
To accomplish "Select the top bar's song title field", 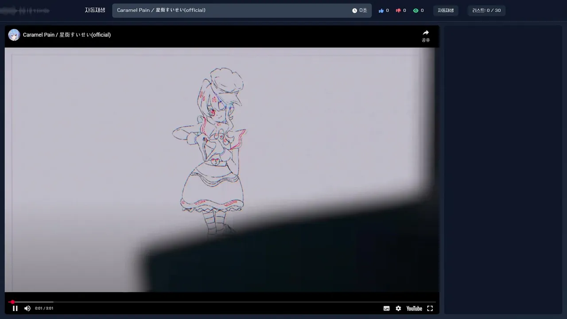I will coord(242,11).
